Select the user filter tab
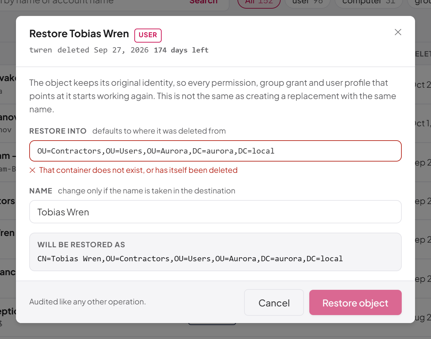 (308, 3)
